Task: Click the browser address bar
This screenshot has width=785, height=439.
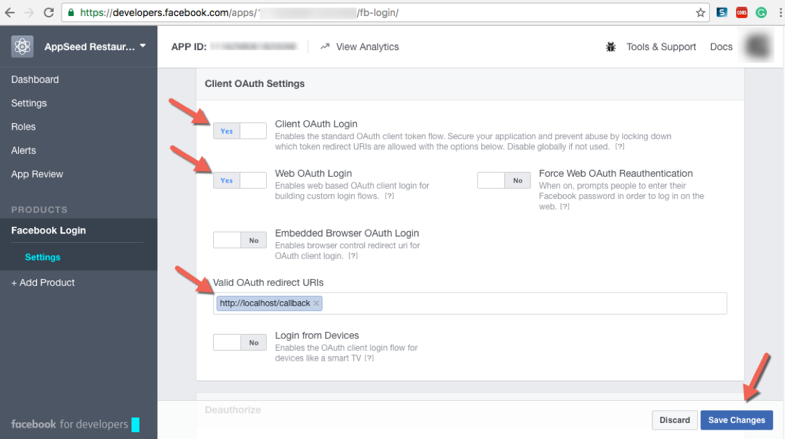Action: click(x=385, y=13)
